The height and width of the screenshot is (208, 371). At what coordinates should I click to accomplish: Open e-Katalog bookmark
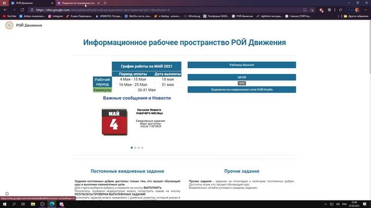pos(167,16)
